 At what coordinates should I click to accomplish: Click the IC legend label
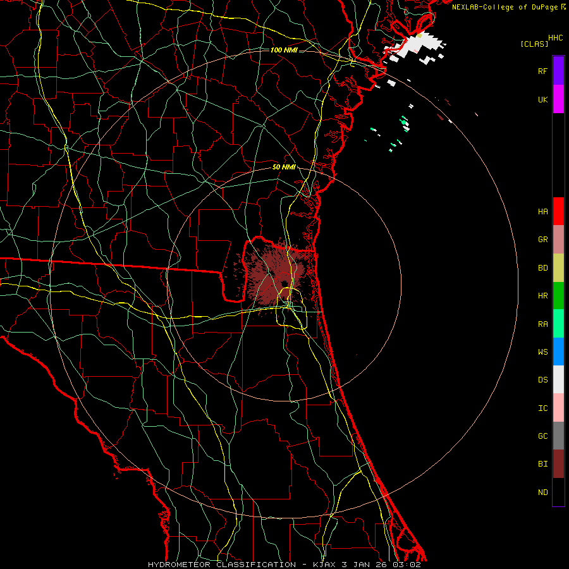pos(542,408)
